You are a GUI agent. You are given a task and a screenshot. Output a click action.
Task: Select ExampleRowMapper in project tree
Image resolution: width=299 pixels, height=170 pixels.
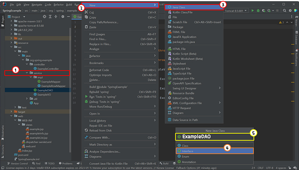53,86
